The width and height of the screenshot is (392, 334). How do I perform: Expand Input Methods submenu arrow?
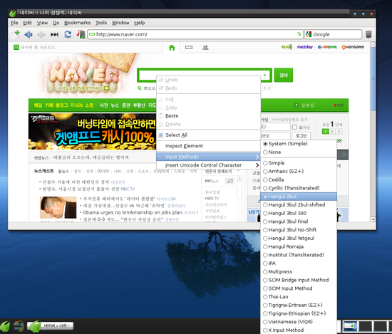coord(257,157)
